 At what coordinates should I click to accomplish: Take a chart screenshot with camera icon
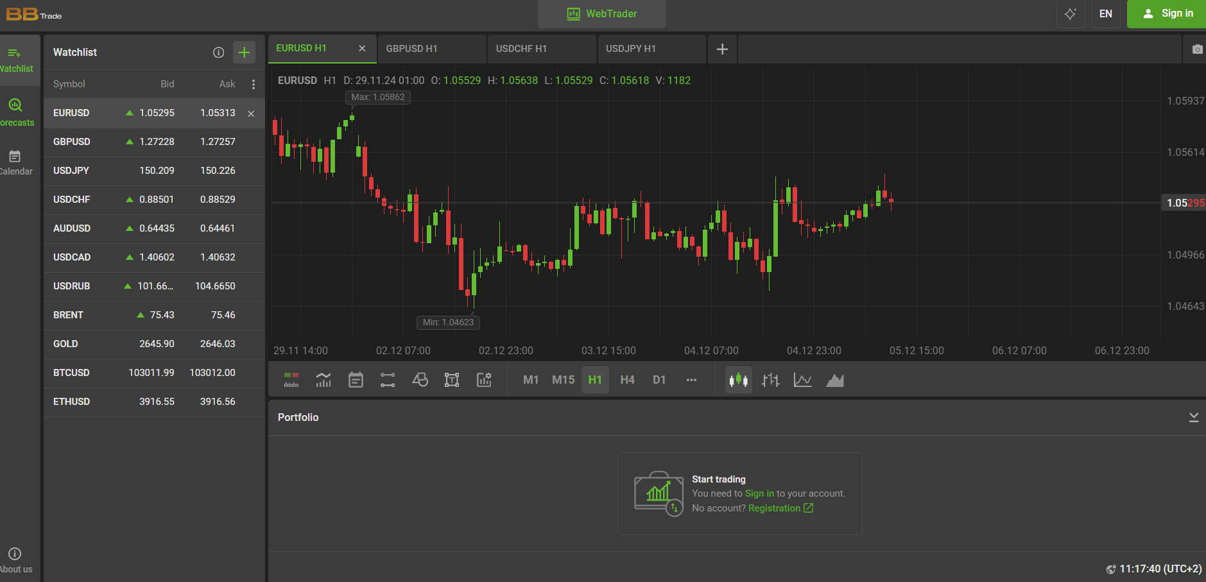1197,49
